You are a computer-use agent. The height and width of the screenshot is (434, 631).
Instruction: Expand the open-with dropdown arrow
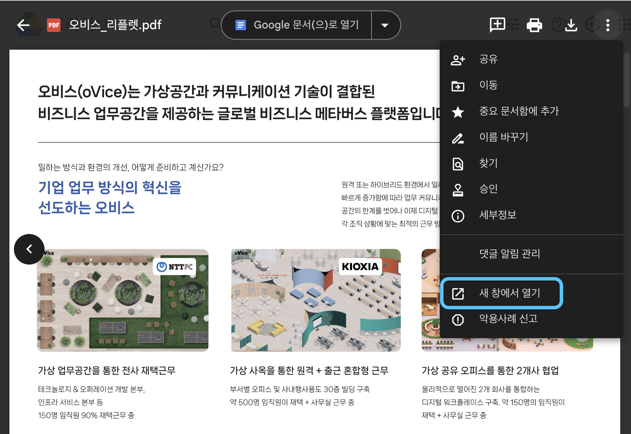click(385, 25)
